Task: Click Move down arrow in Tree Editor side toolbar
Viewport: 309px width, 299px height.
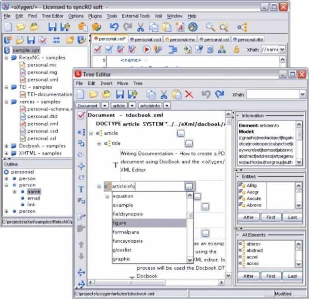Action: coord(81,256)
